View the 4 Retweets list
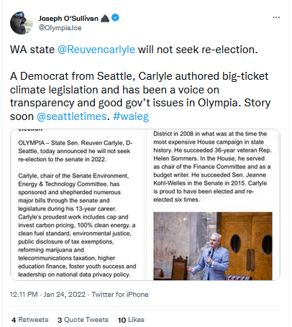Viewport: 292px width, 327px height. (x=30, y=320)
